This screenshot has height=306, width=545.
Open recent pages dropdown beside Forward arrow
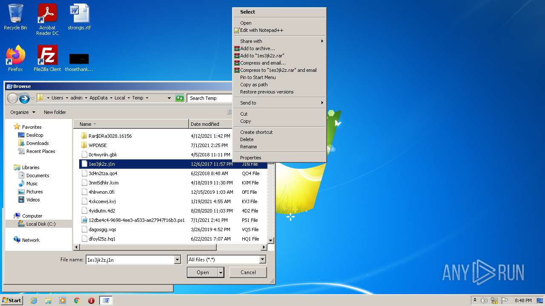[x=32, y=99]
